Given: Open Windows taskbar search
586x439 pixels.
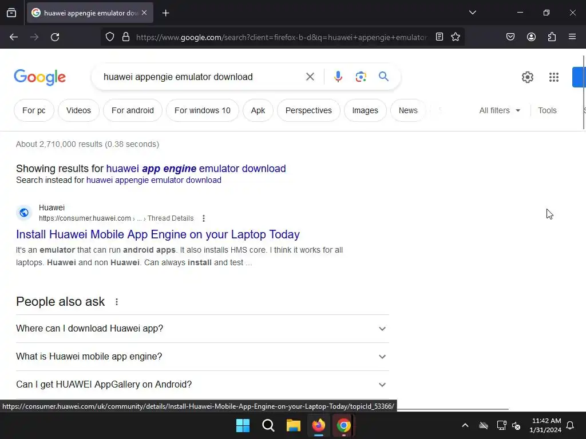Looking at the screenshot, I should (x=268, y=425).
